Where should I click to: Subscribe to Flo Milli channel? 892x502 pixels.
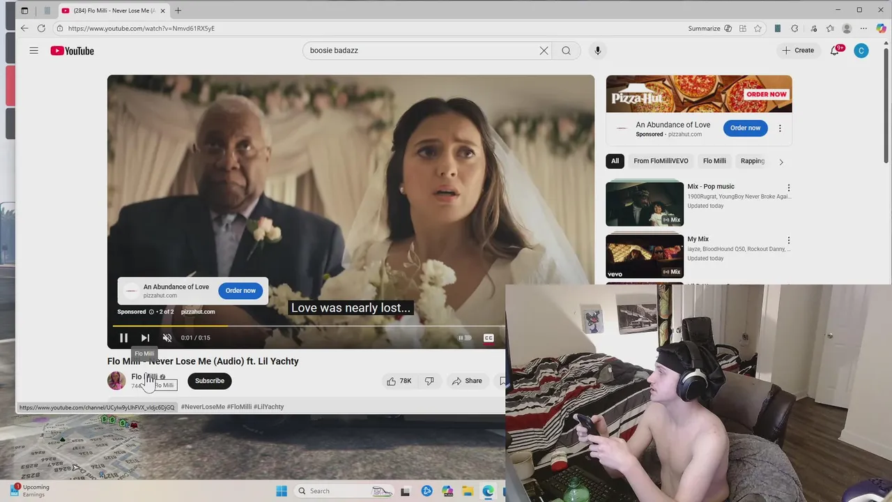210,381
